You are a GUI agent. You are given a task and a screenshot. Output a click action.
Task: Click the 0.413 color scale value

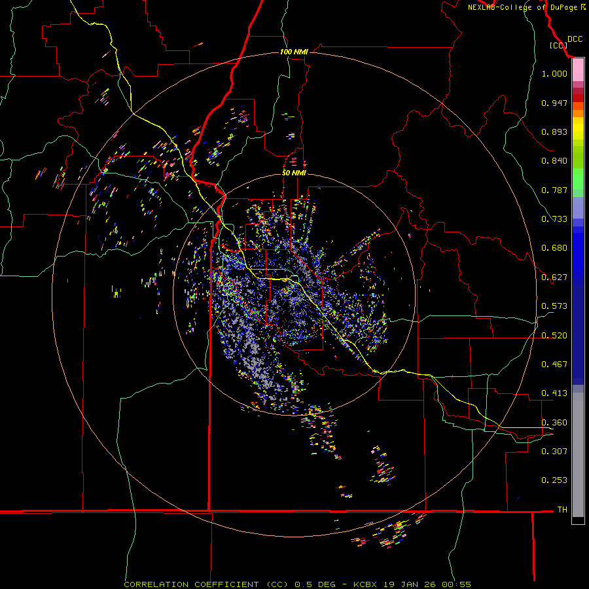click(x=554, y=393)
